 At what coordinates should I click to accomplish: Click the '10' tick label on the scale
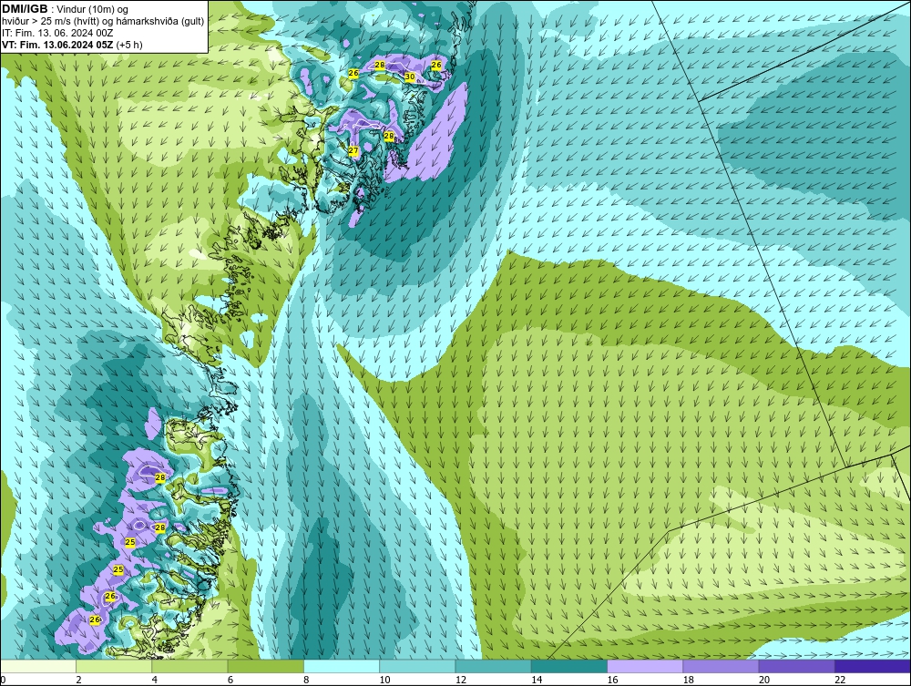384,680
